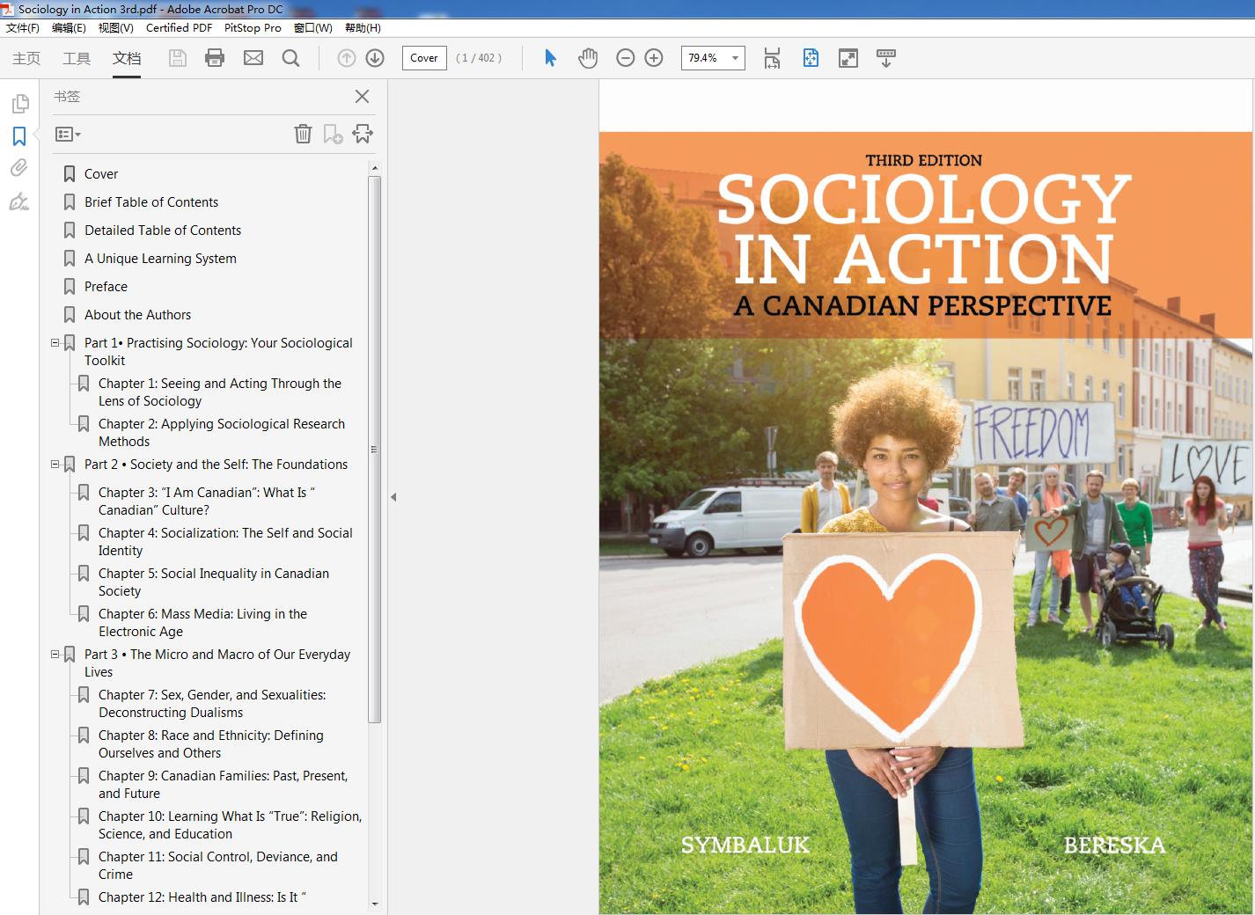Collapse the navigation pane with divider arrow
The width and height of the screenshot is (1255, 915).
point(393,497)
